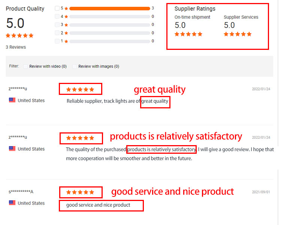Click the Supplier Services star rating

coord(238,34)
